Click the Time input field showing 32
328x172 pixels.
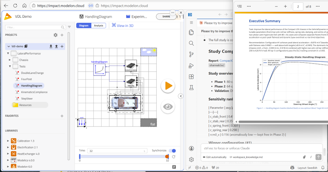117,151
